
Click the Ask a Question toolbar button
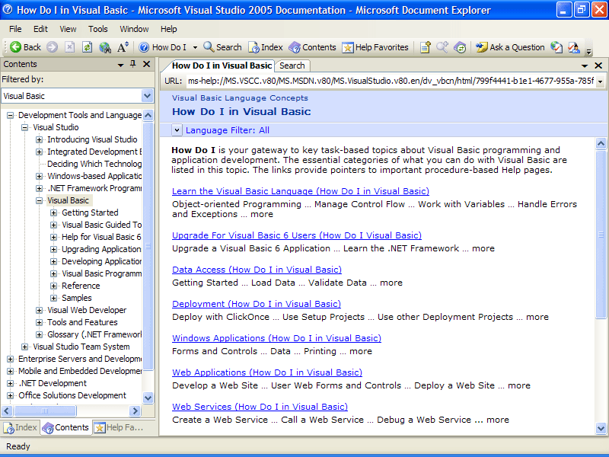pos(510,47)
